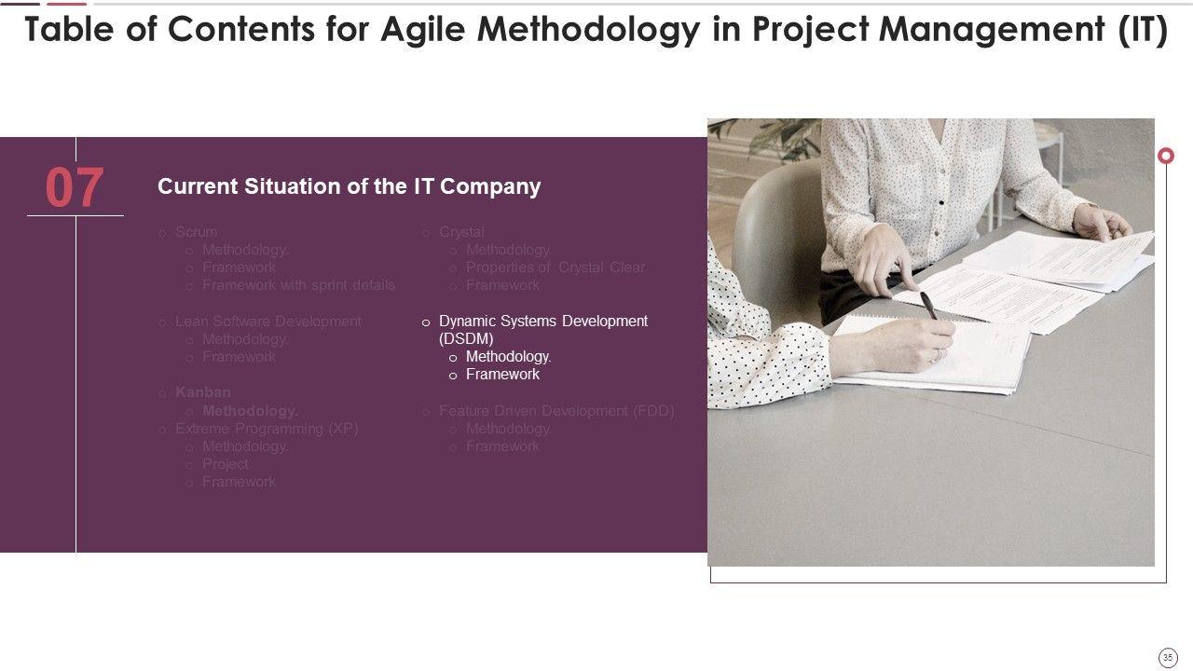The height and width of the screenshot is (671, 1193).
Task: Click the slide number 35 badge
Action: pyautogui.click(x=1168, y=658)
